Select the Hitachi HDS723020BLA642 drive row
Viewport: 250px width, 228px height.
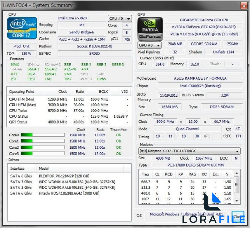point(69,193)
